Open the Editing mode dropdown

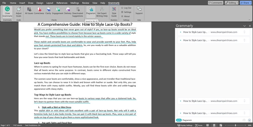(231, 3)
